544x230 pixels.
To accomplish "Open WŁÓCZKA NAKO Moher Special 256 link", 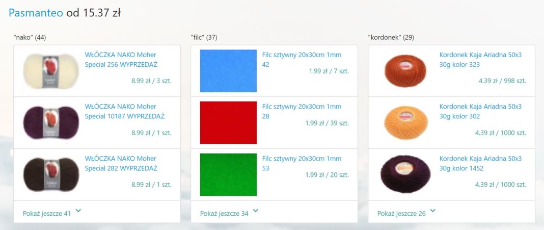I will point(121,60).
